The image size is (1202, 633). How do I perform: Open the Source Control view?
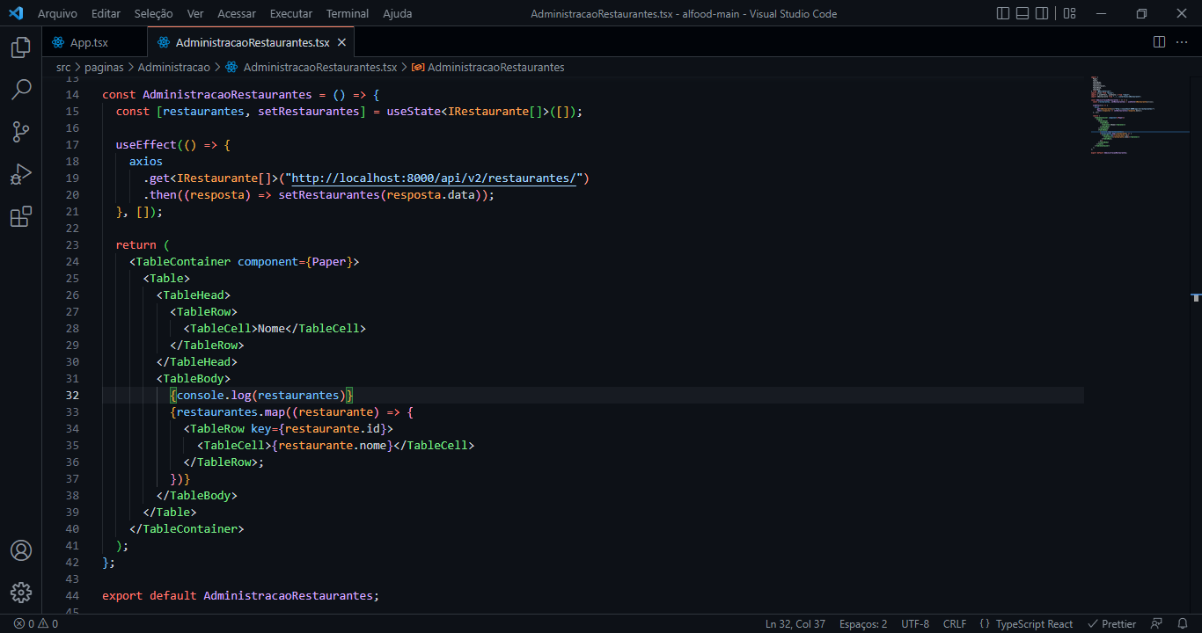click(21, 132)
